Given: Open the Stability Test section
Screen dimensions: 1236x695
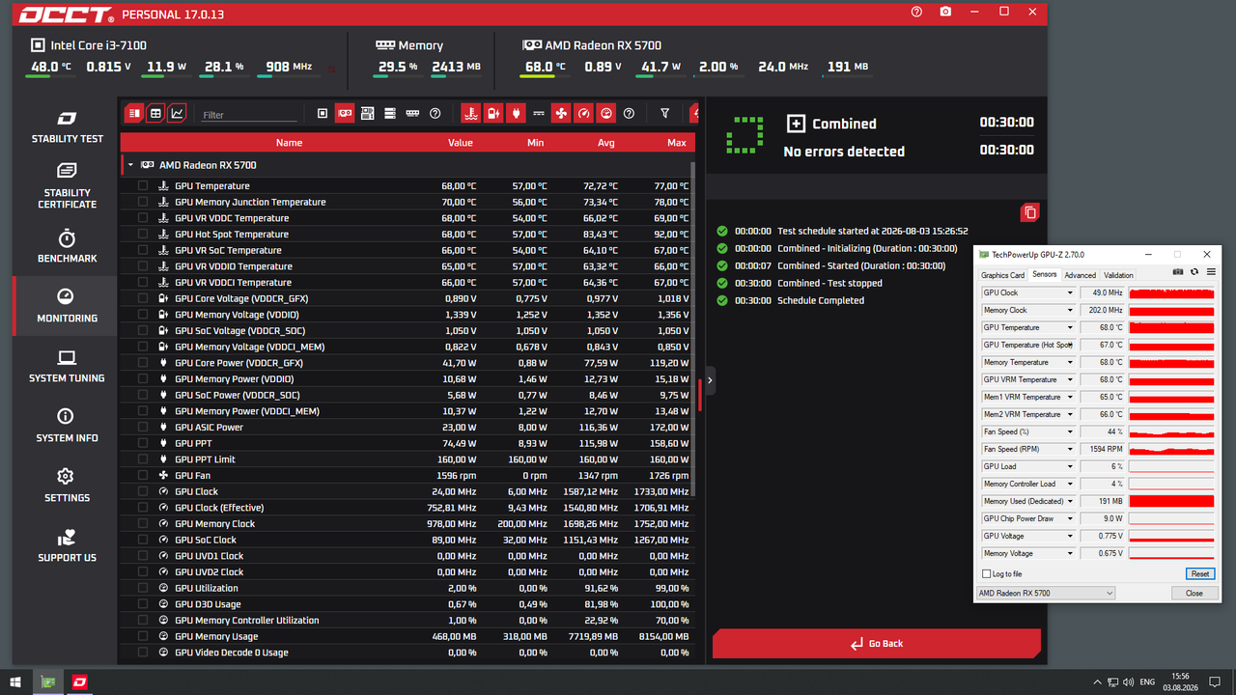Looking at the screenshot, I should pos(67,126).
